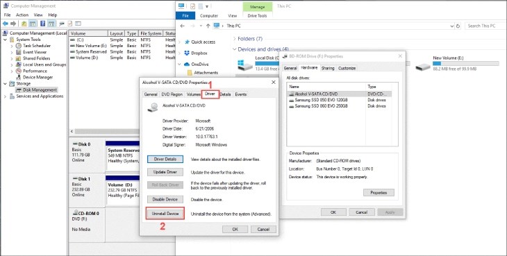Collapse the Devices and drives group

coord(235,49)
